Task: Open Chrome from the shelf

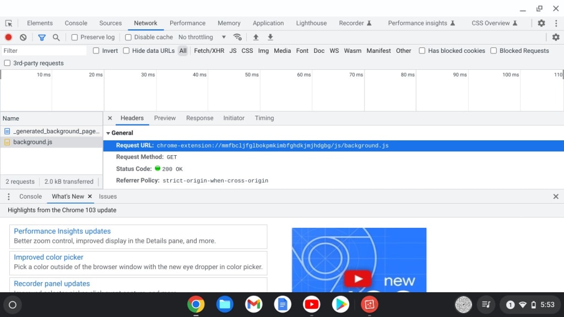Action: coord(196,304)
